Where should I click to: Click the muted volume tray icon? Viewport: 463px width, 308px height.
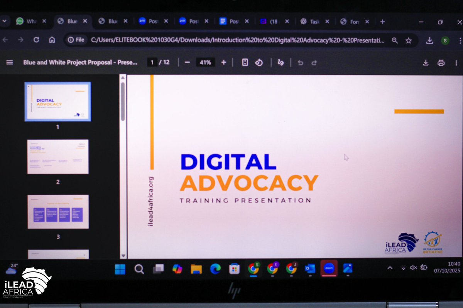coord(414,267)
